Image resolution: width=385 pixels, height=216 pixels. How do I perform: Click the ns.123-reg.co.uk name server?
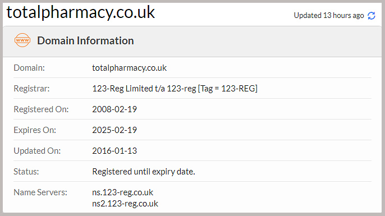pyautogui.click(x=122, y=192)
